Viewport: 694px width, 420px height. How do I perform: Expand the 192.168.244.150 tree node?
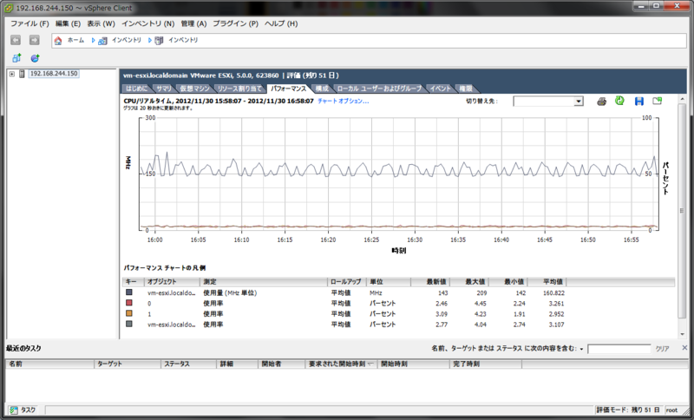(12, 74)
